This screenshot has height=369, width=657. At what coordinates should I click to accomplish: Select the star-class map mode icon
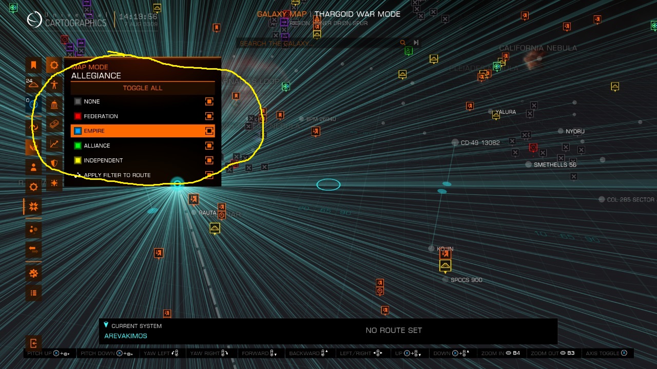(54, 66)
